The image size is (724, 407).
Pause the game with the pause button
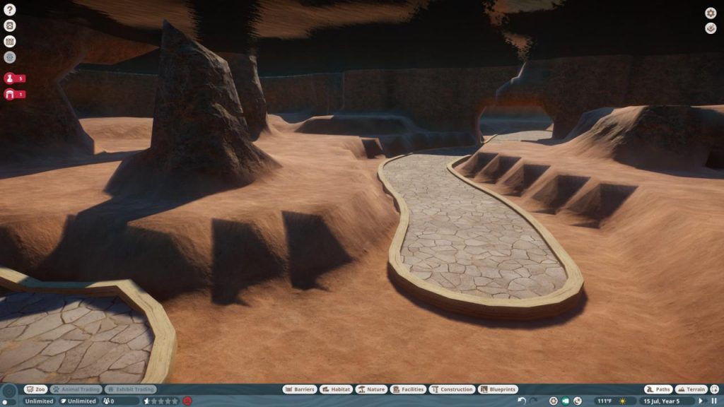pos(714,401)
